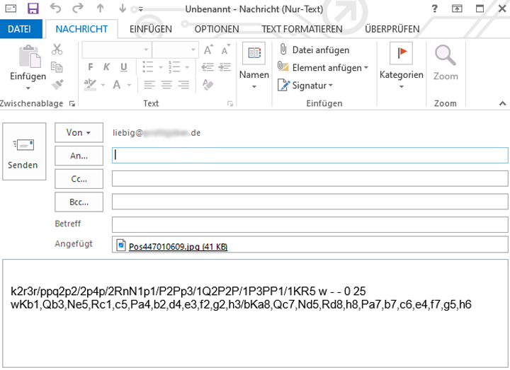Click the help question mark icon
This screenshot has height=370, width=510.
click(x=433, y=8)
